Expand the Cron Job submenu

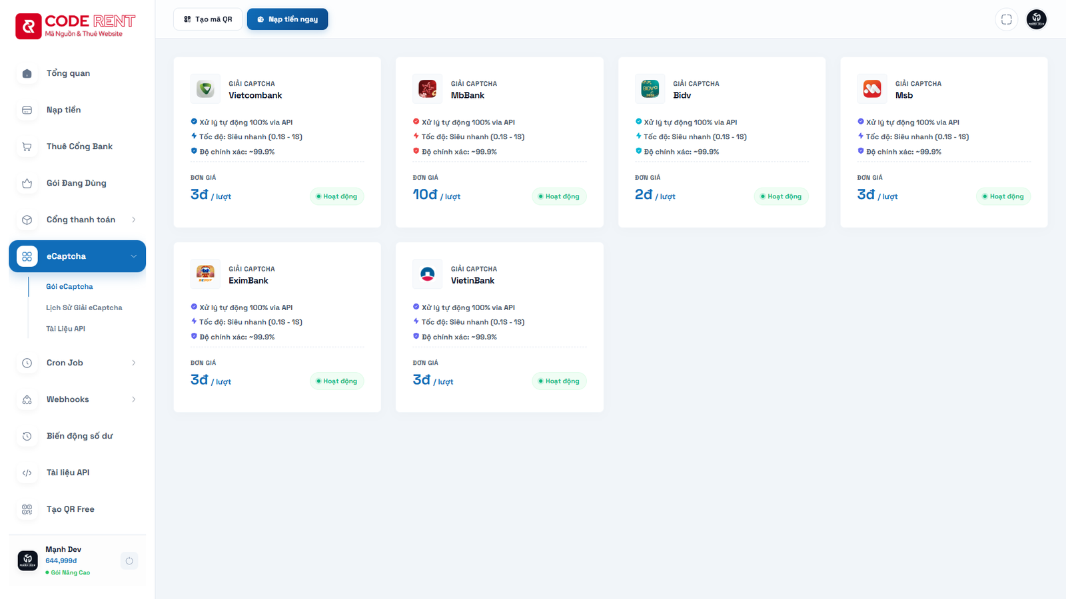point(133,363)
